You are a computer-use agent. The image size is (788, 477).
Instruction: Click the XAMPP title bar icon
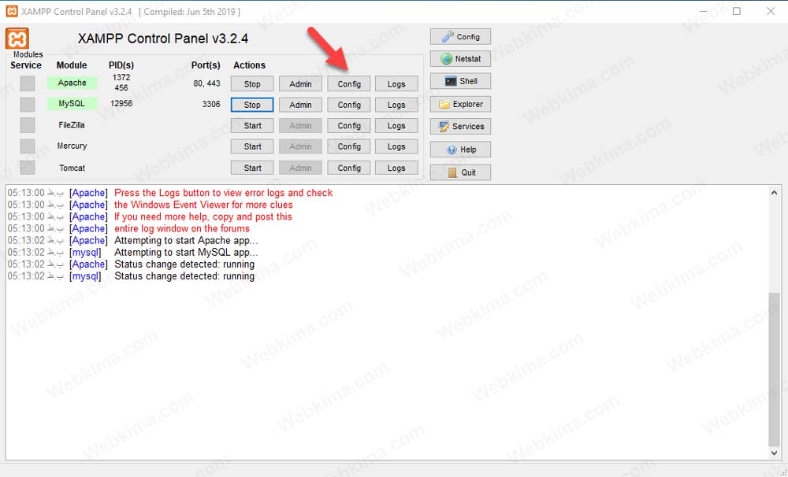12,11
